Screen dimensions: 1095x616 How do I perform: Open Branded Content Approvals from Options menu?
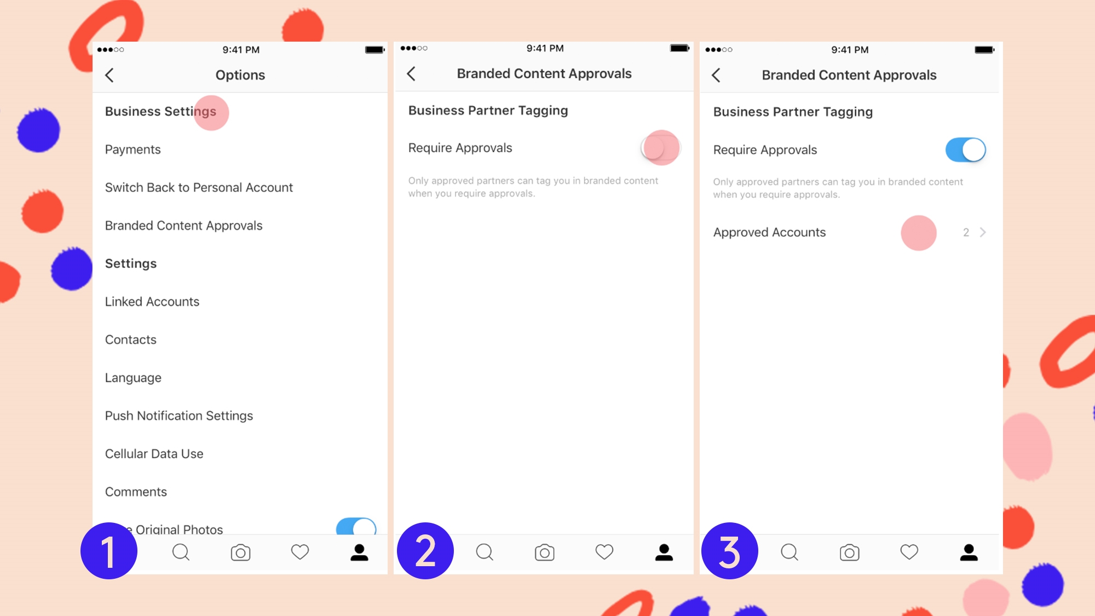point(183,225)
